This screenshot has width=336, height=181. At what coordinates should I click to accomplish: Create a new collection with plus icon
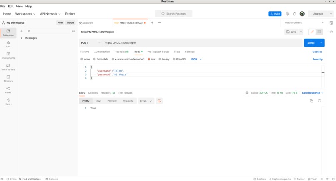point(21,31)
